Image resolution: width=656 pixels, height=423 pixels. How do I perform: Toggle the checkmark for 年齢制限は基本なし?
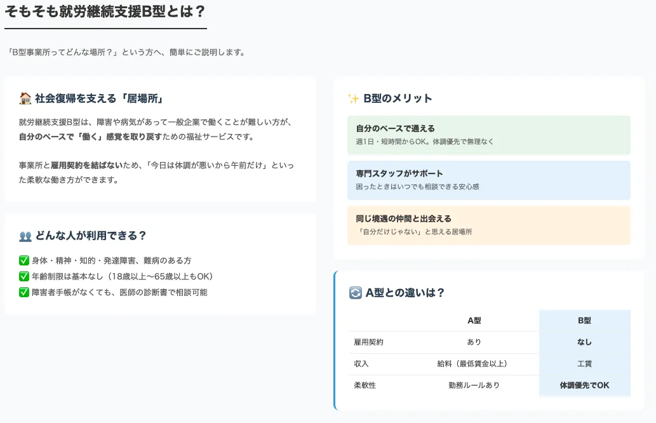click(23, 276)
